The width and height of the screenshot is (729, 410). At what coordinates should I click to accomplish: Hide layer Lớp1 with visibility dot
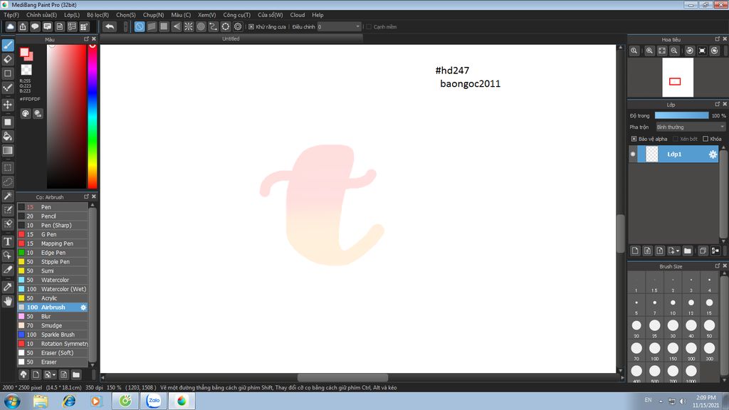633,154
